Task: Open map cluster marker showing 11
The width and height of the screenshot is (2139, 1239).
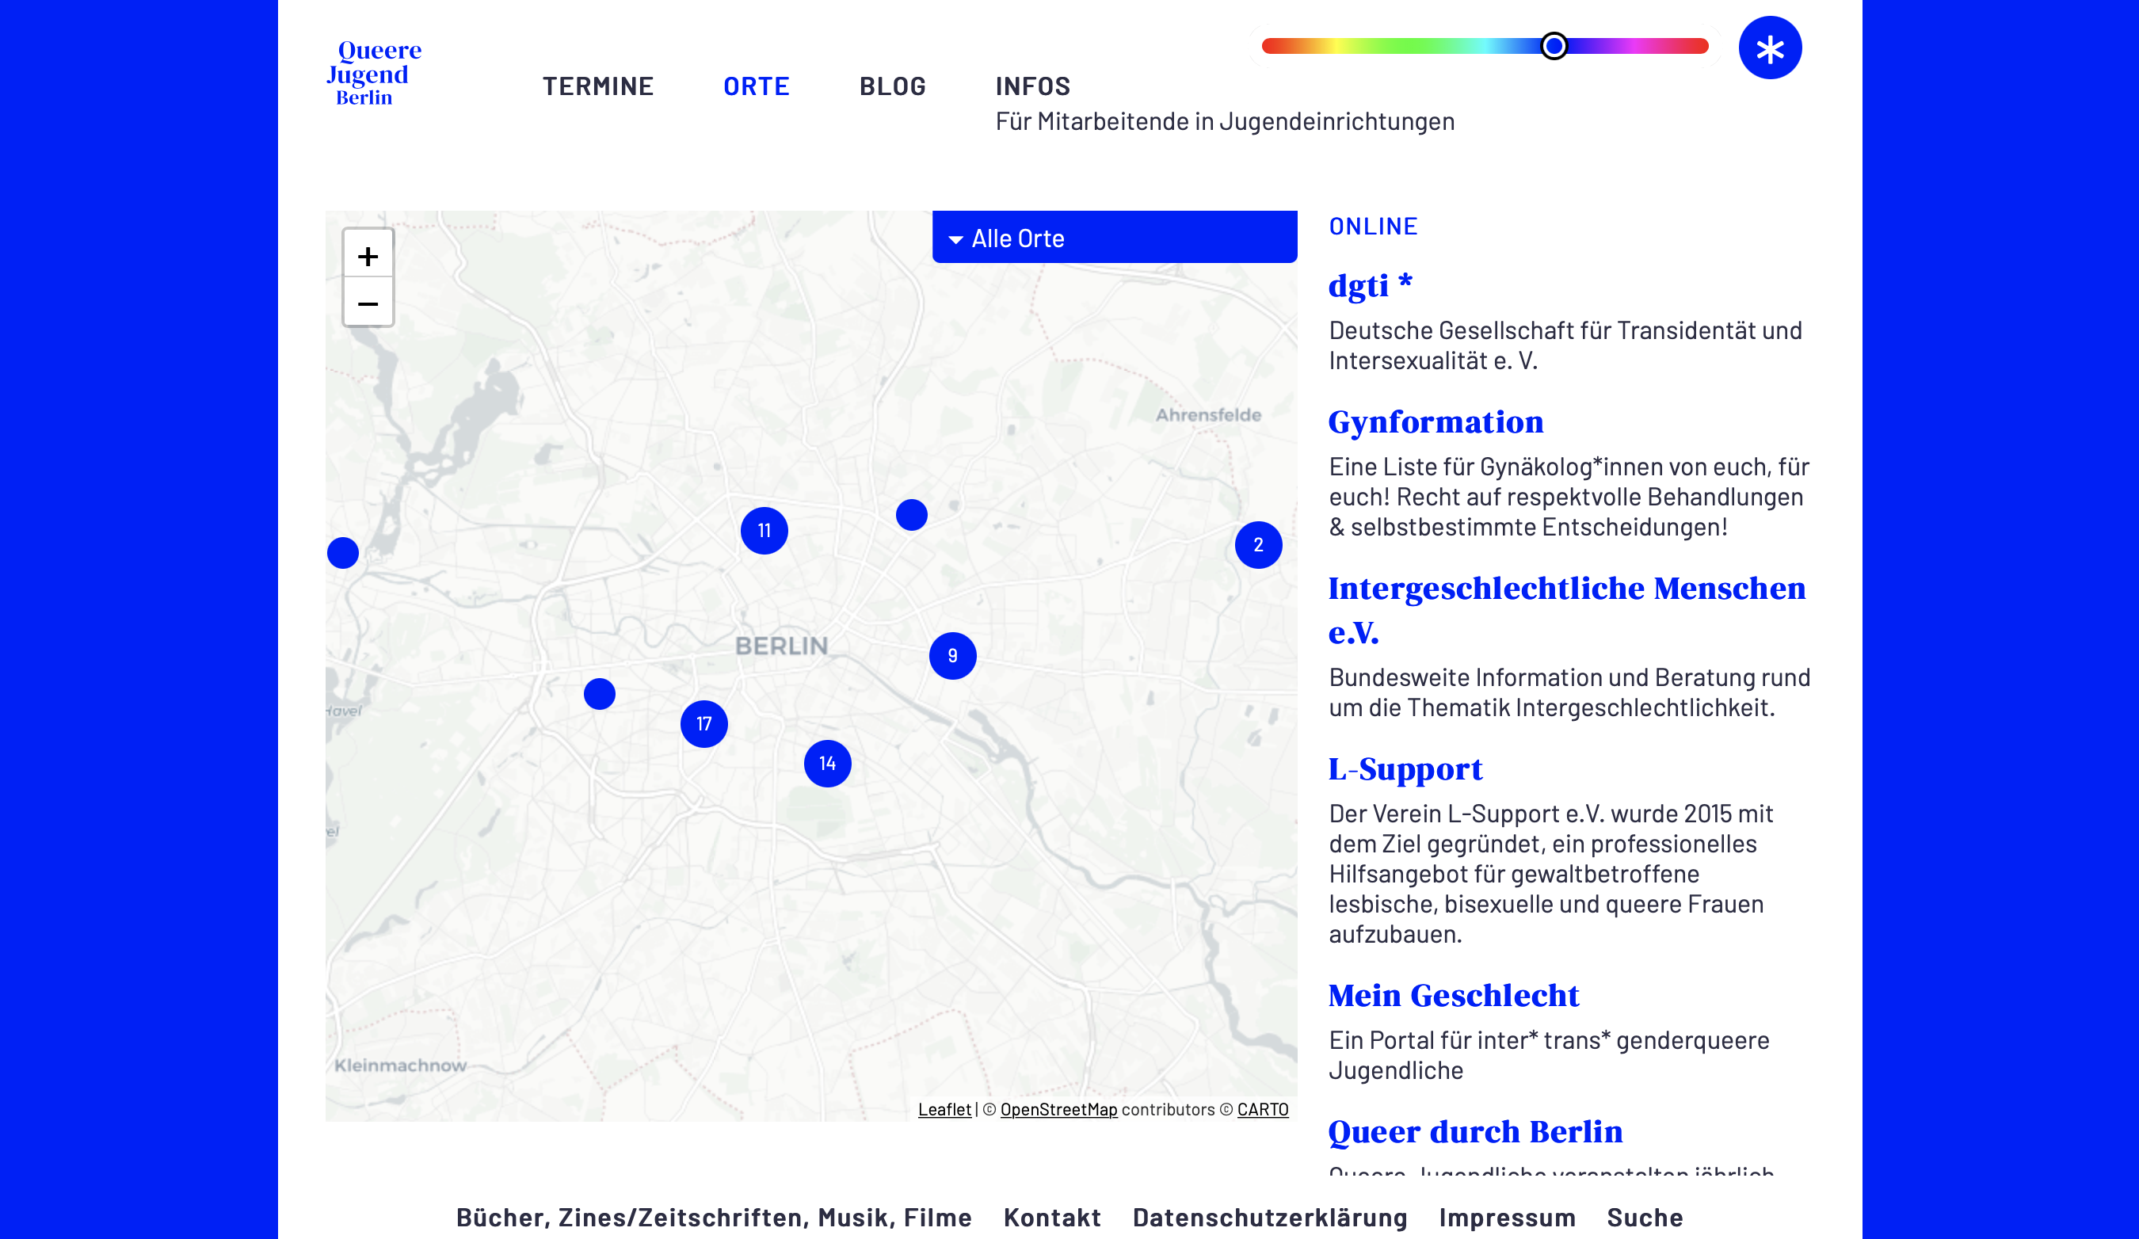Action: 764,531
